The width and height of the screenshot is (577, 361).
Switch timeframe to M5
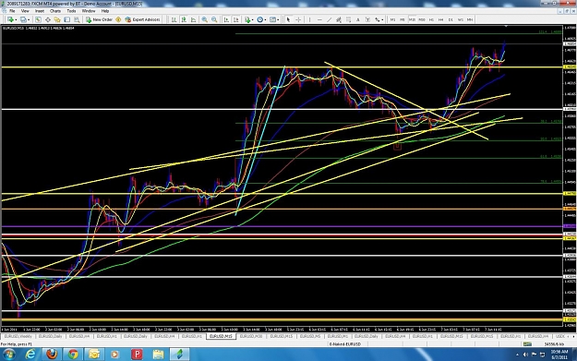[403, 19]
